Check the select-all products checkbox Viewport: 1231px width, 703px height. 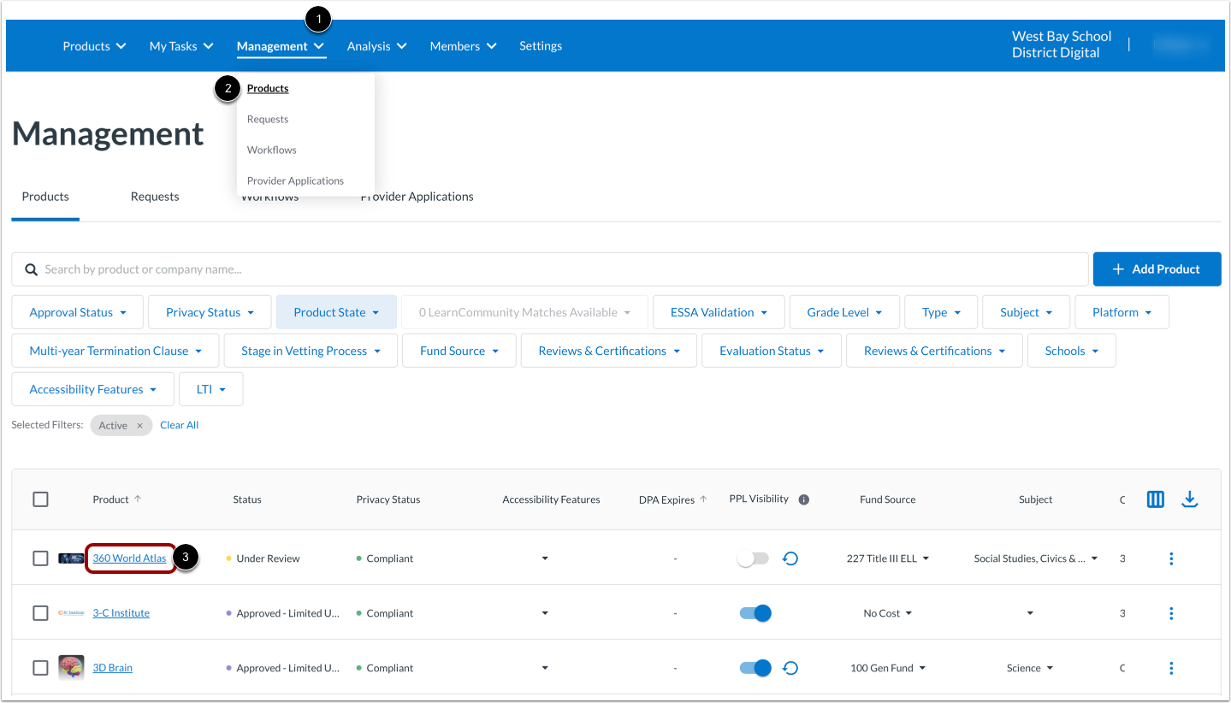(40, 499)
